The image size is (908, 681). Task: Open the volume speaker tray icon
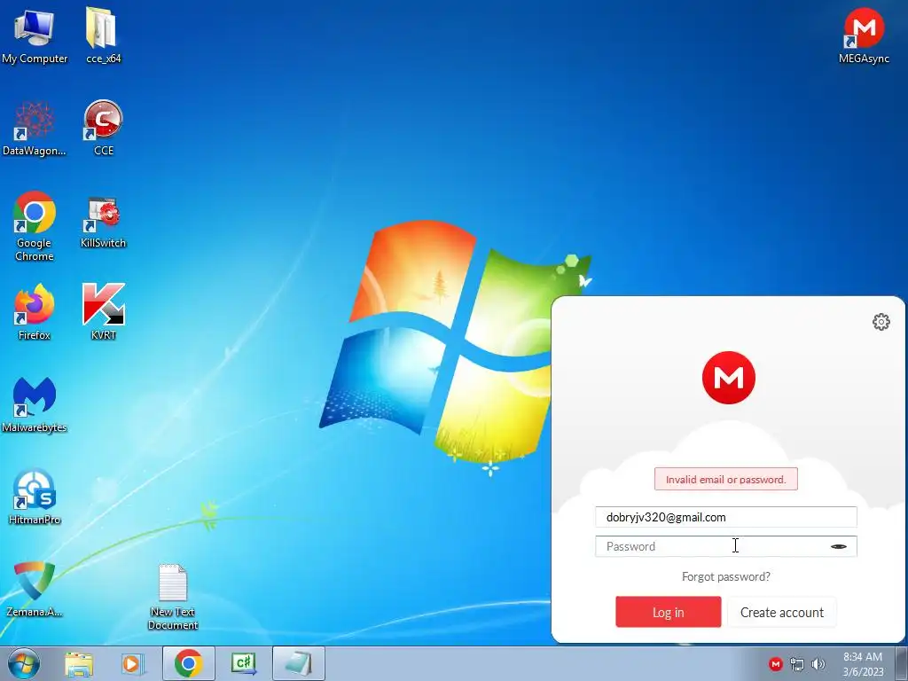click(818, 664)
